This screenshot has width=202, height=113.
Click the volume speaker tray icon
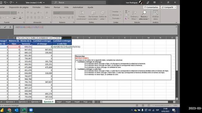click(x=150, y=110)
